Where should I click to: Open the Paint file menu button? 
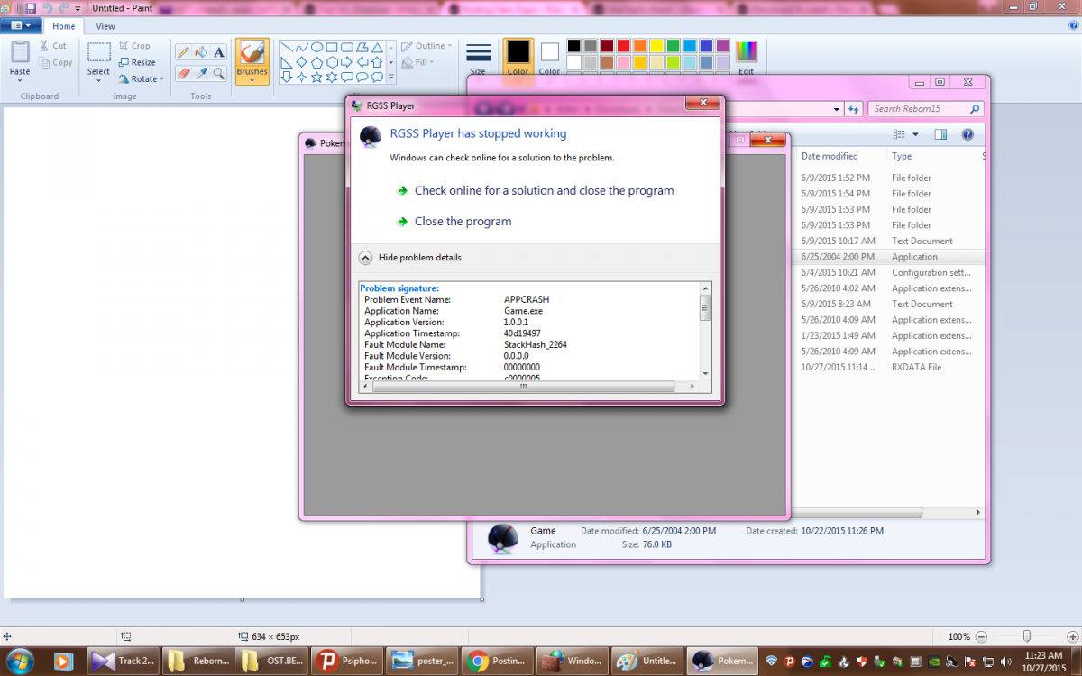[21, 26]
